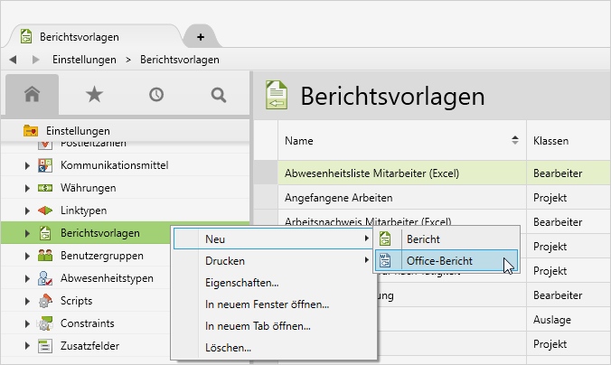Screen dimensions: 611x365
Task: Click the Bericht submenu icon
Action: coord(385,239)
